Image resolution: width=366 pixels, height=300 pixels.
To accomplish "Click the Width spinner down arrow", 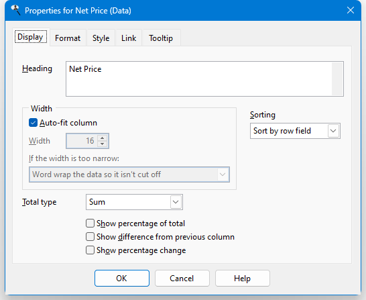I will click(103, 144).
